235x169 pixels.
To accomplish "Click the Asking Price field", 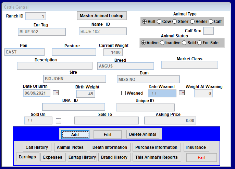I will pos(170,121).
